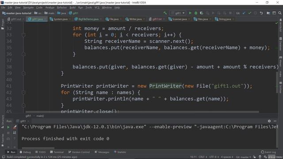Click the src folder breadcrumb

tap(38, 13)
